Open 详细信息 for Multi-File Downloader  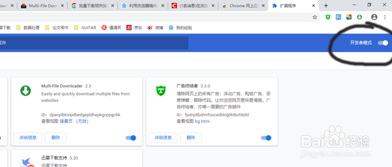[28, 138]
